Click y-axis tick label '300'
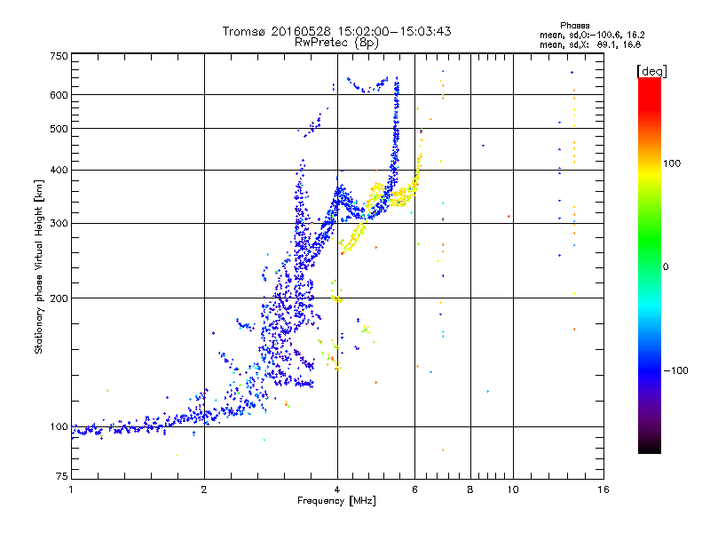 (59, 224)
